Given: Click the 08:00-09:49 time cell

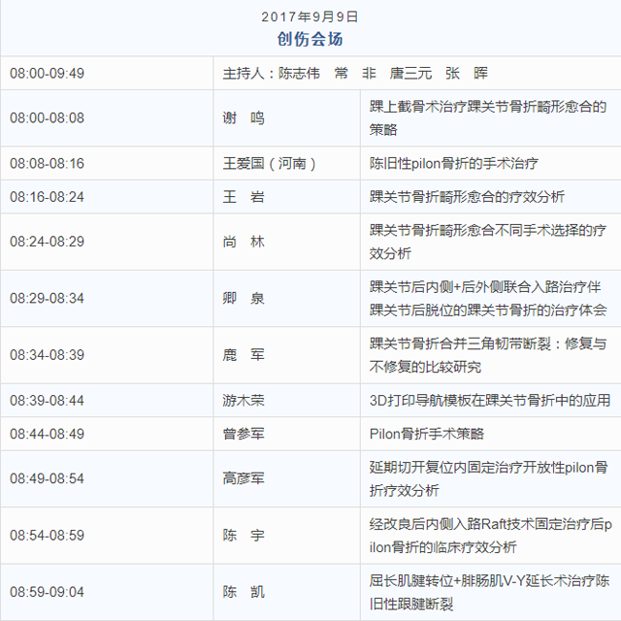Looking at the screenshot, I should 47,73.
